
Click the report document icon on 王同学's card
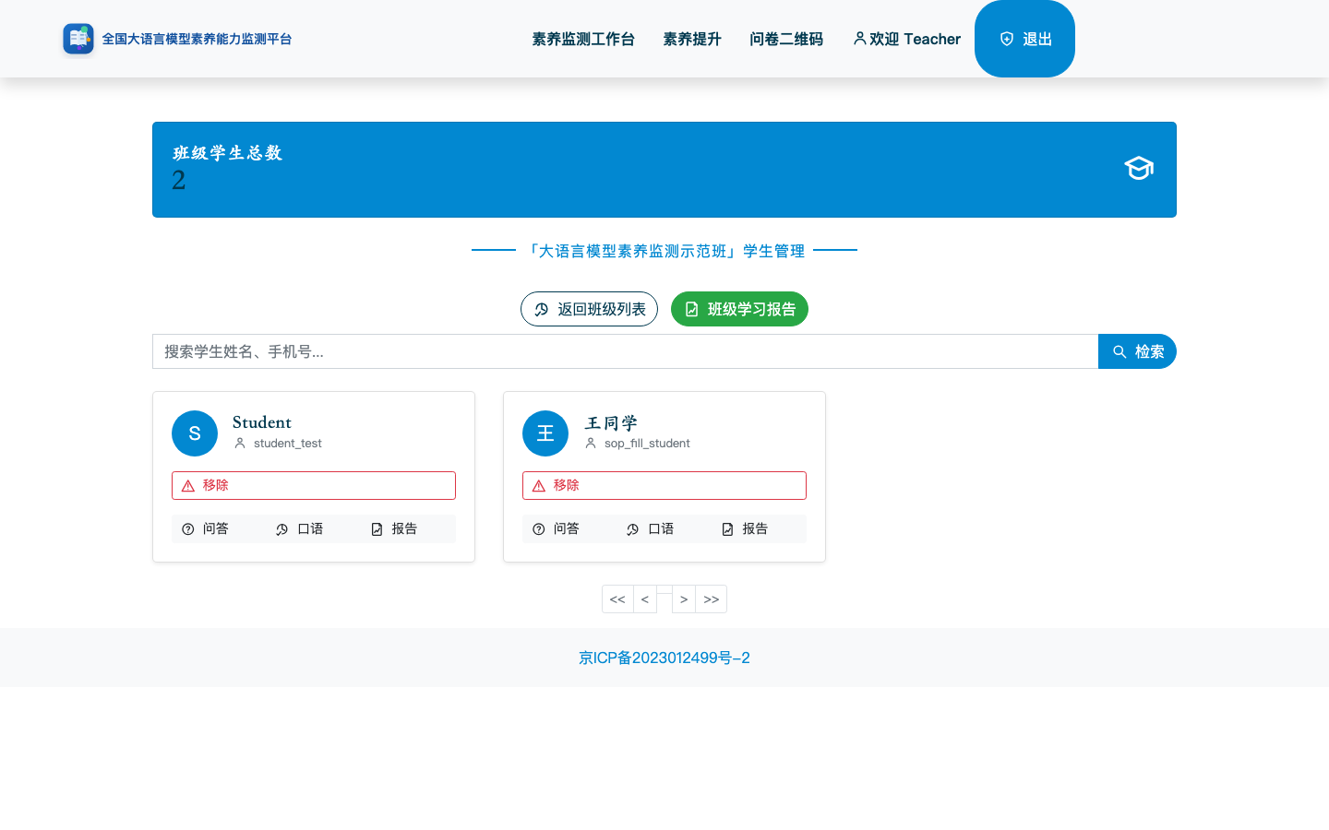click(727, 529)
